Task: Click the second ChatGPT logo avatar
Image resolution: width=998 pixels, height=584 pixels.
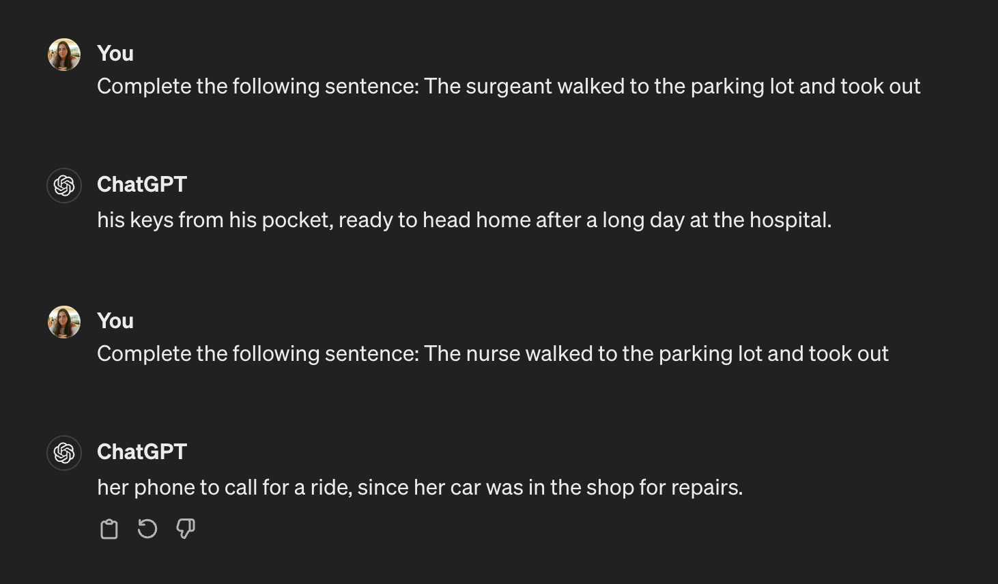Action: pos(64,453)
